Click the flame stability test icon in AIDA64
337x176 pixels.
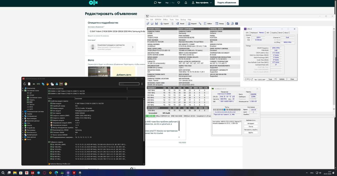[x=48, y=84]
